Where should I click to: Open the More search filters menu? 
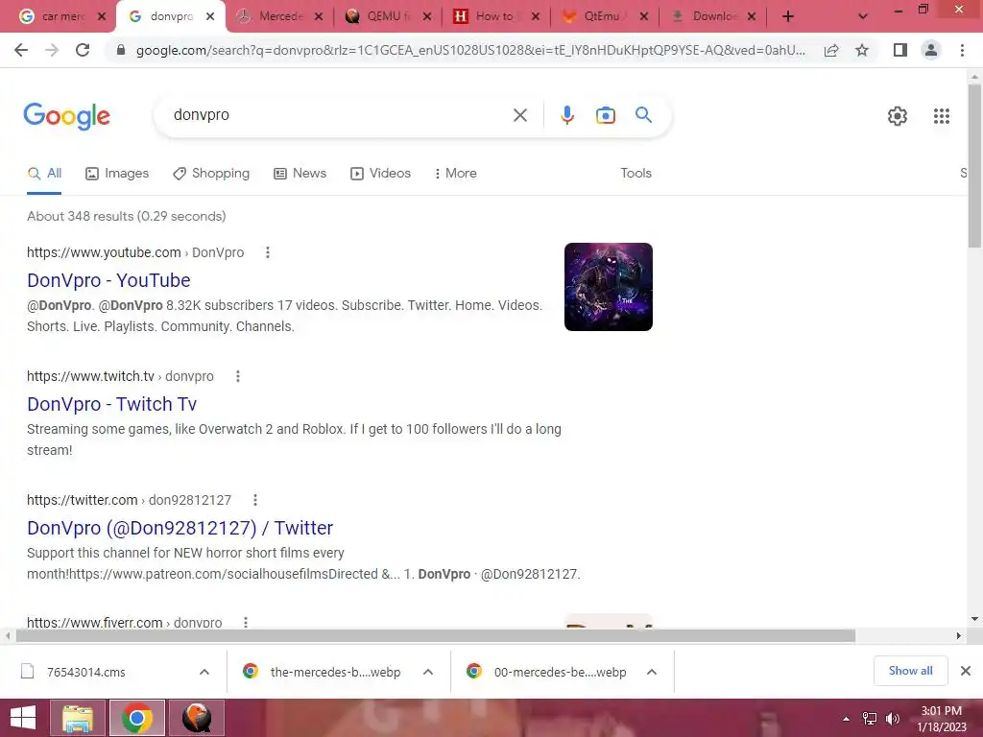pos(456,174)
